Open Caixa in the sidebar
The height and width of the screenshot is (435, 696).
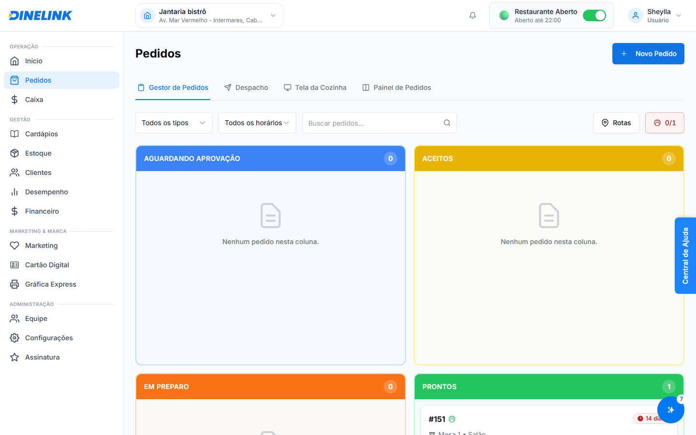(x=61, y=100)
